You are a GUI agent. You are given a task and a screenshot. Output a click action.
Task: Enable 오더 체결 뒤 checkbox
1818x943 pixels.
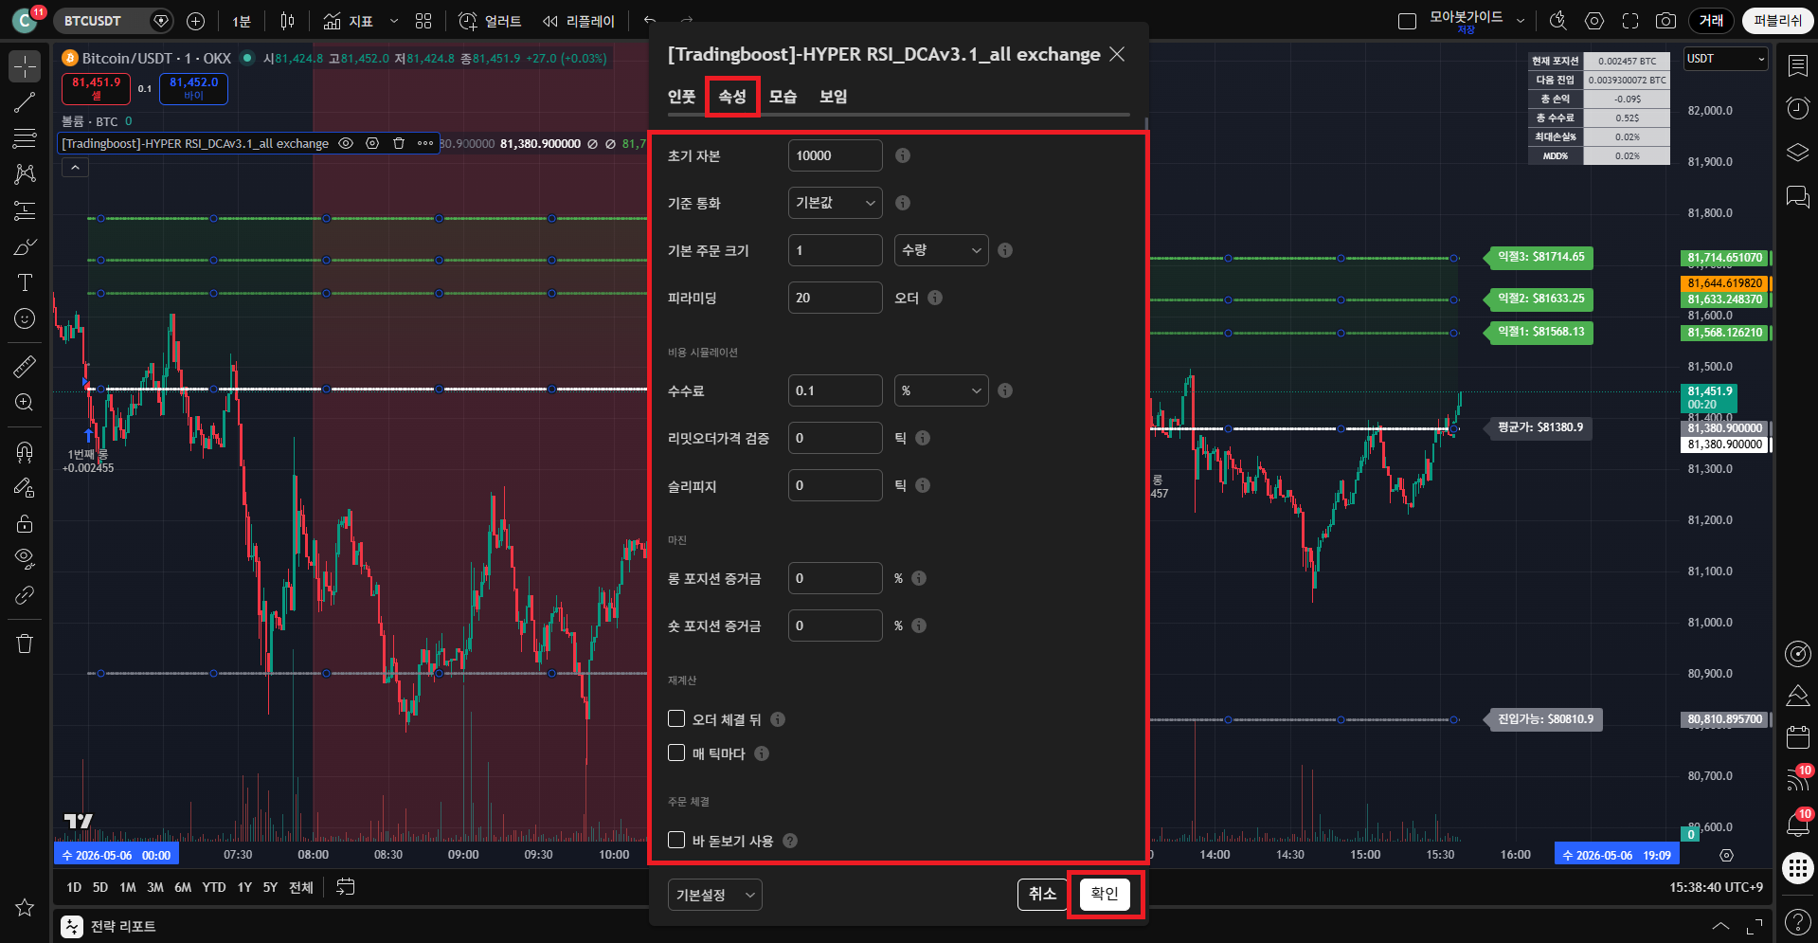pyautogui.click(x=676, y=718)
